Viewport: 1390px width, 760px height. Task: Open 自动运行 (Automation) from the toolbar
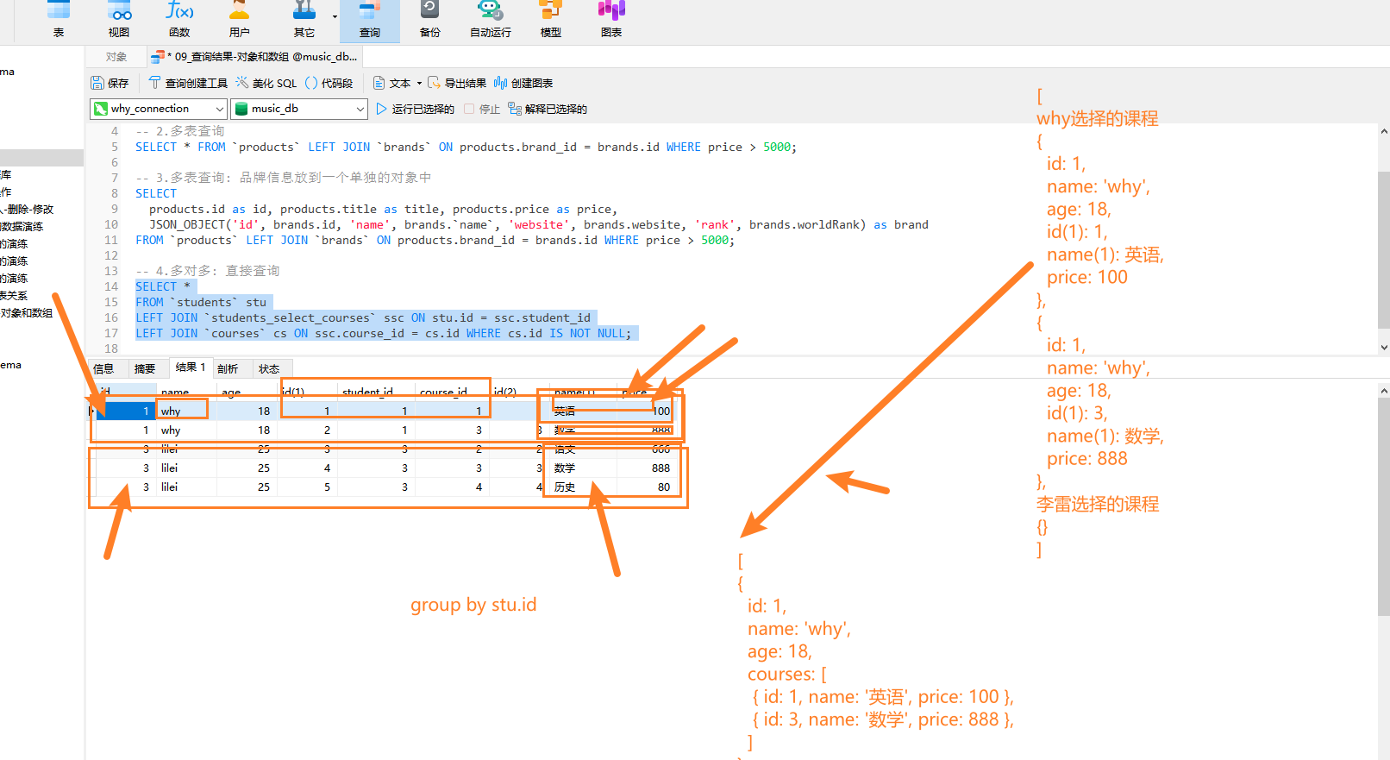pos(490,19)
